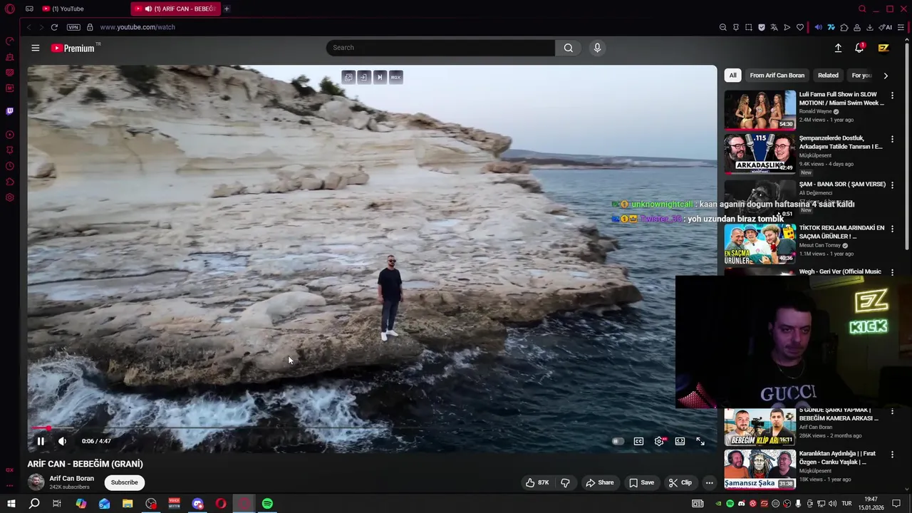Open the browser extensions cube icon

click(x=844, y=27)
